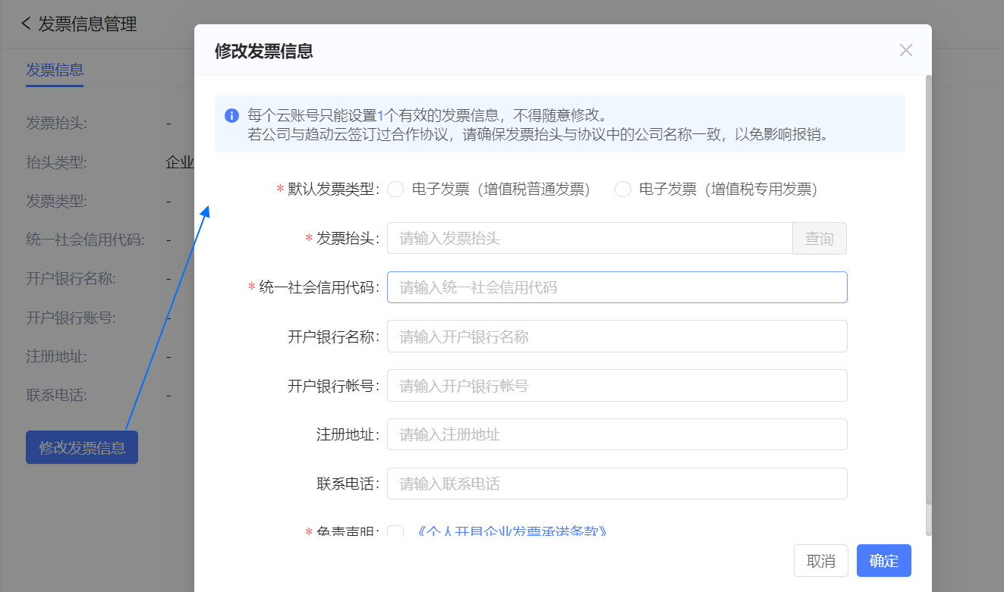
Task: Close the 修改发票信息 dialog with X
Action: 905,50
